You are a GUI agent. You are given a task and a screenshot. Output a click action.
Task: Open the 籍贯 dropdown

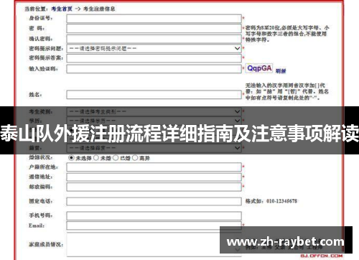pos(154,148)
